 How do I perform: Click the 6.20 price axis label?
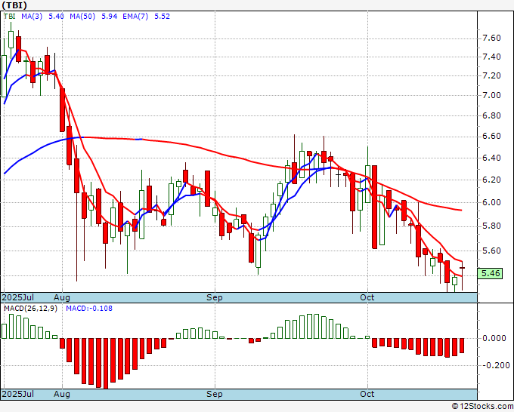coord(492,180)
